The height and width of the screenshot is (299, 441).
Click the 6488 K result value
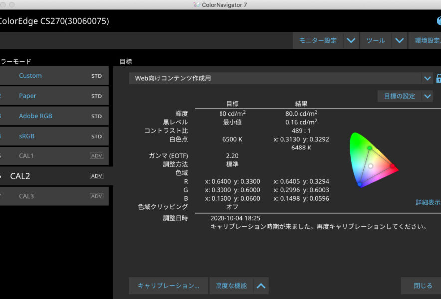(301, 148)
